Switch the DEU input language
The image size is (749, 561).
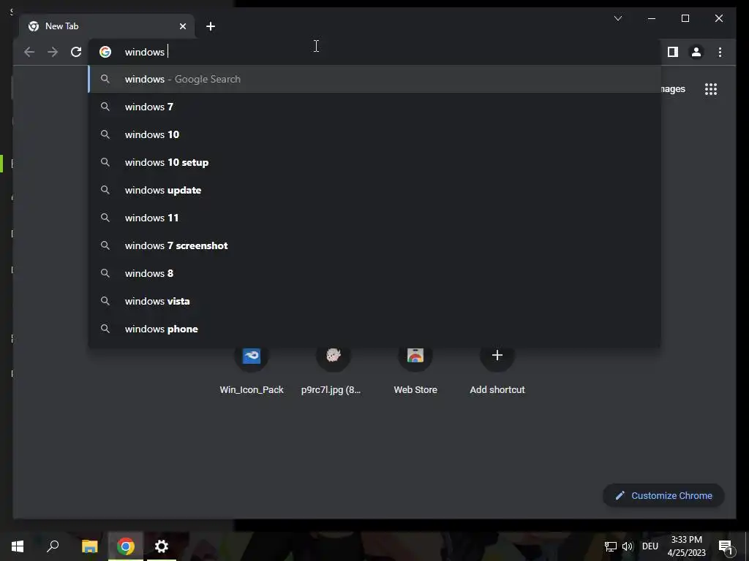tap(650, 546)
